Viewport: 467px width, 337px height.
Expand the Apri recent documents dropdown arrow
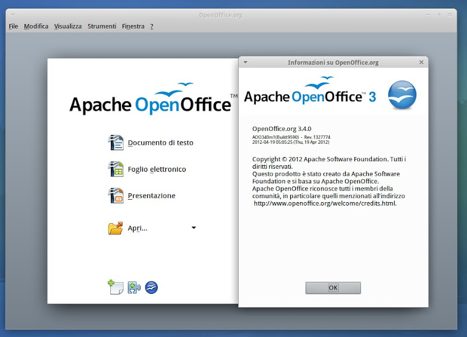[194, 228]
